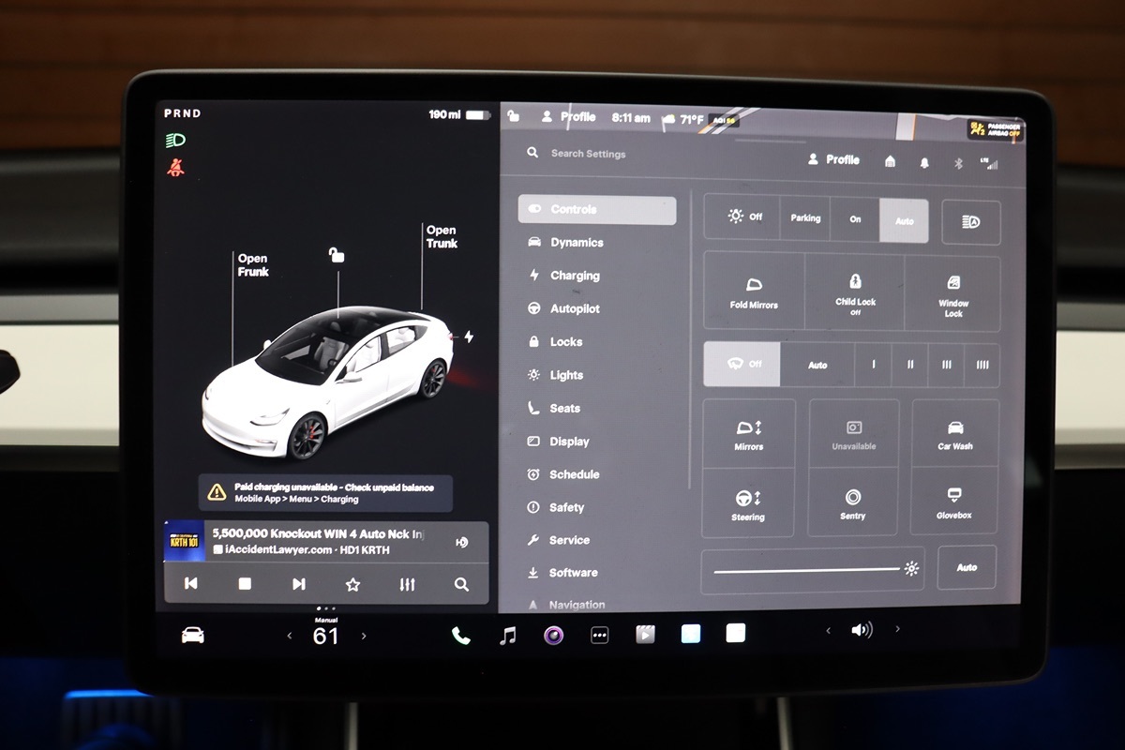
Task: Select Charging in the settings sidebar
Action: tap(574, 276)
